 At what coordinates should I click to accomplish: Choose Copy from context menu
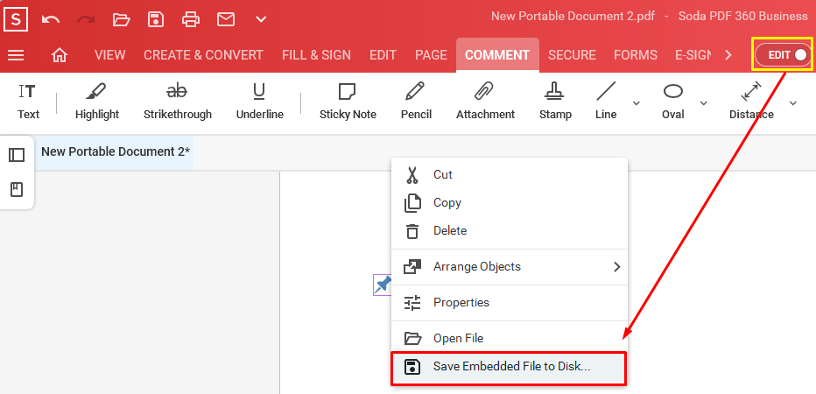point(509,202)
